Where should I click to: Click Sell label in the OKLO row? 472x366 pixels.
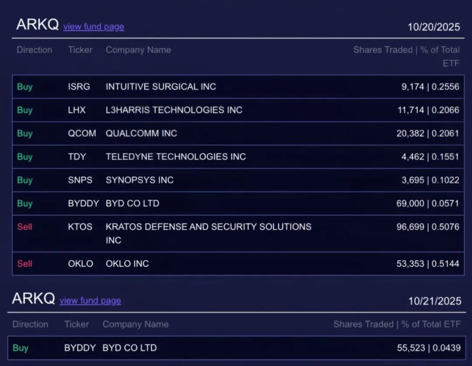tap(24, 264)
